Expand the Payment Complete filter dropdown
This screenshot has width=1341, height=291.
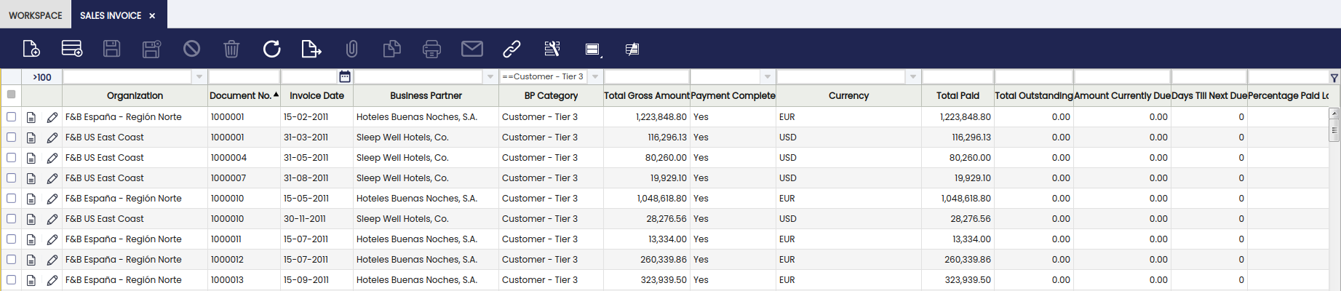(x=767, y=76)
